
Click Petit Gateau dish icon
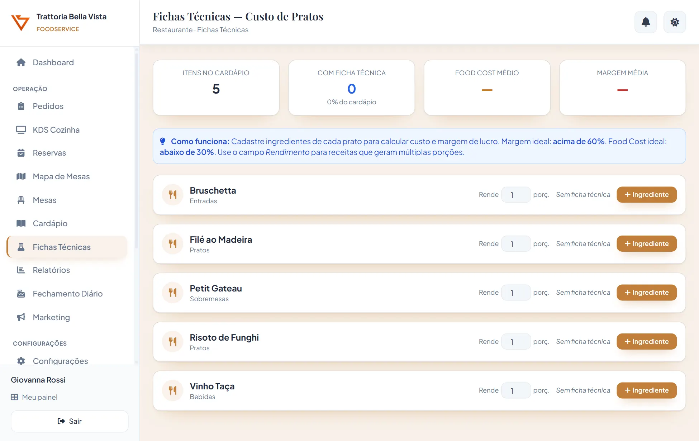pyautogui.click(x=173, y=293)
